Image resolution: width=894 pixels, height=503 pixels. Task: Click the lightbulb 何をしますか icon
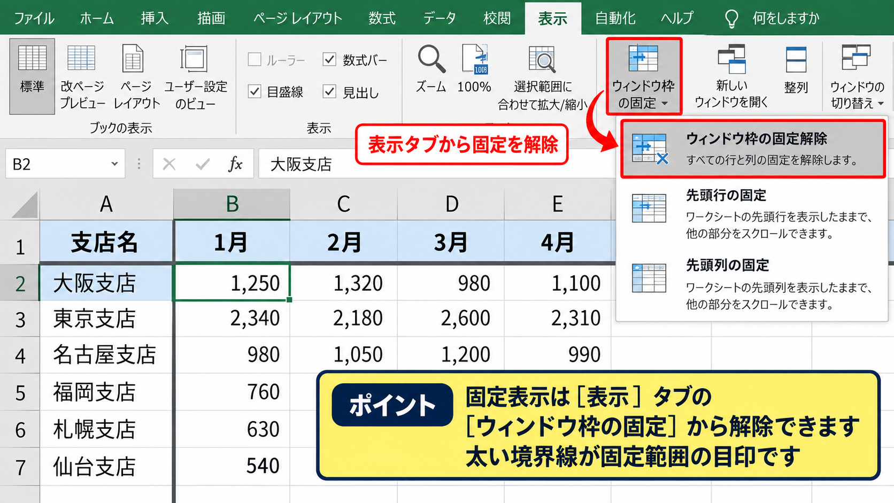tap(731, 19)
